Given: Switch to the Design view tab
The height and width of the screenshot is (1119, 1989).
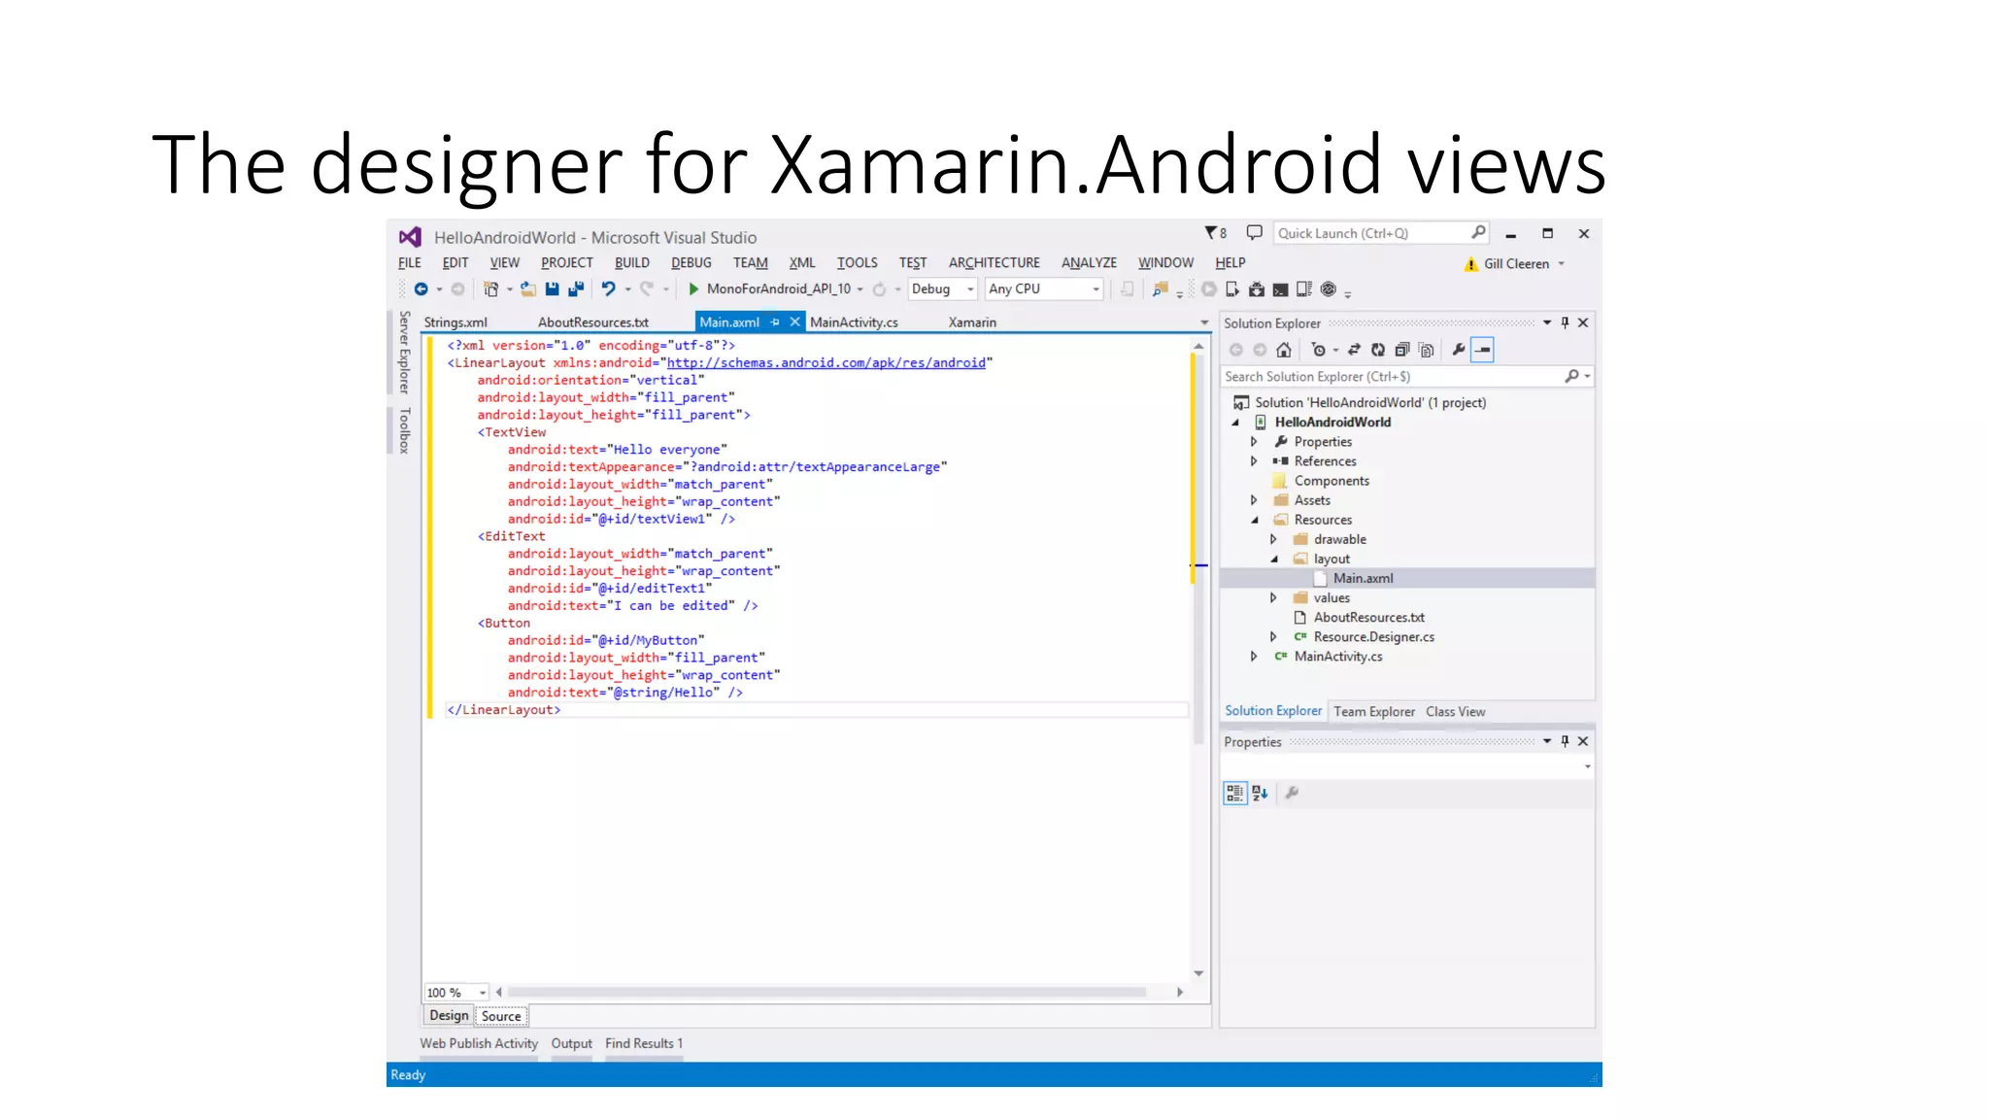Looking at the screenshot, I should point(449,1016).
